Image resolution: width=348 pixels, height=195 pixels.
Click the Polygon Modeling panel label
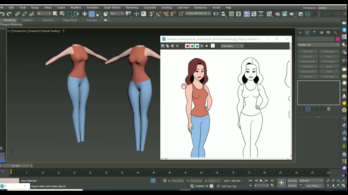point(11,24)
